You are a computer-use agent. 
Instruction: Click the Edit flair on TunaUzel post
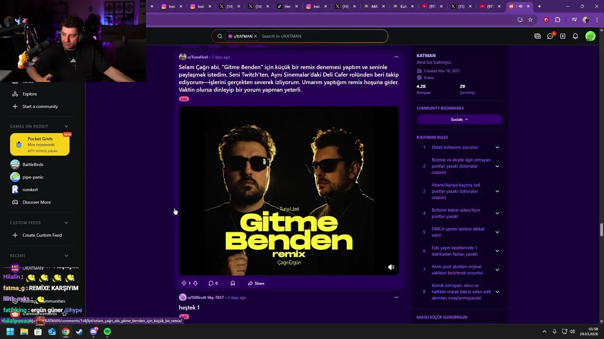tap(184, 99)
